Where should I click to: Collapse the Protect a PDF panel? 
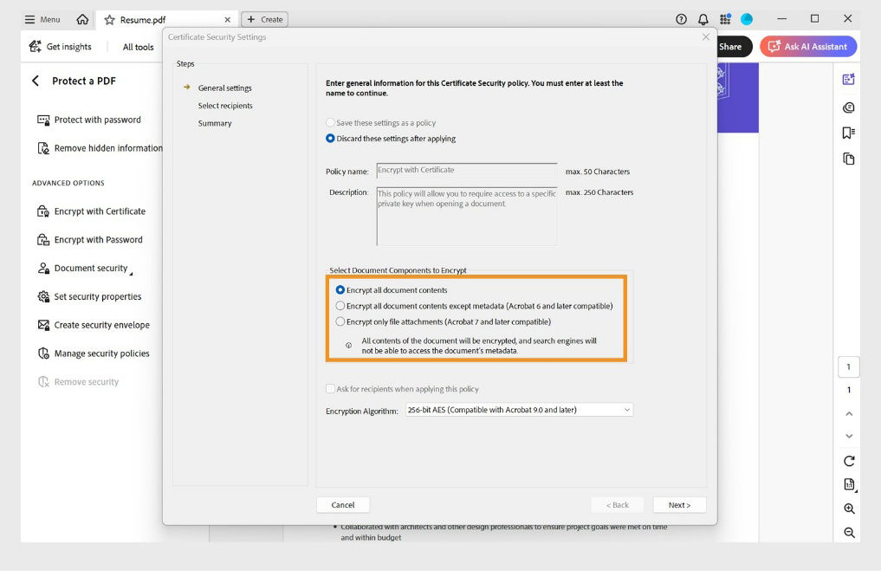(x=35, y=81)
